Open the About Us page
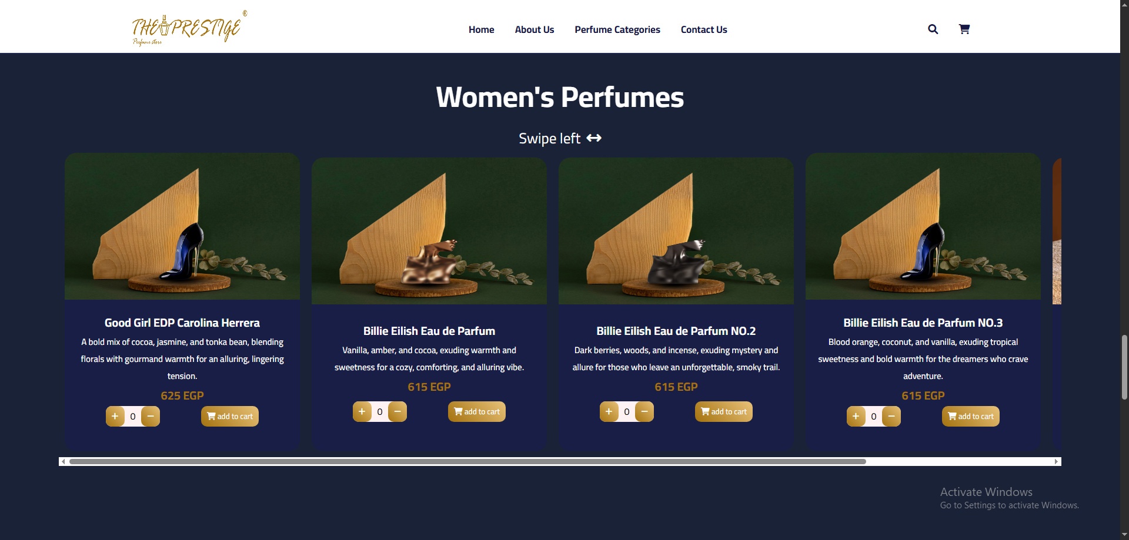Viewport: 1129px width, 540px height. [x=535, y=29]
